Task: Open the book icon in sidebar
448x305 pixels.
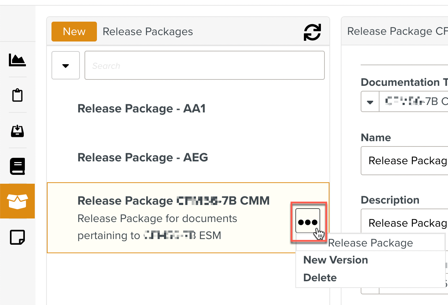Action: coord(17,166)
